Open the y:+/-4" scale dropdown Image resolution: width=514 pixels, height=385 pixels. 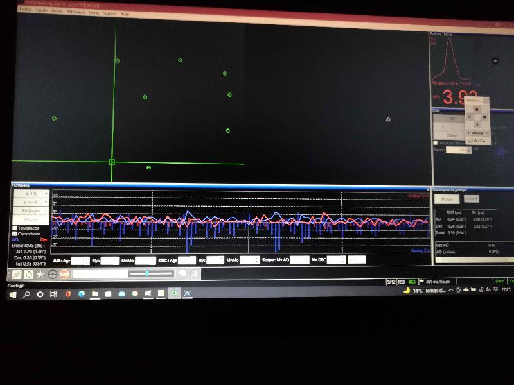point(31,202)
